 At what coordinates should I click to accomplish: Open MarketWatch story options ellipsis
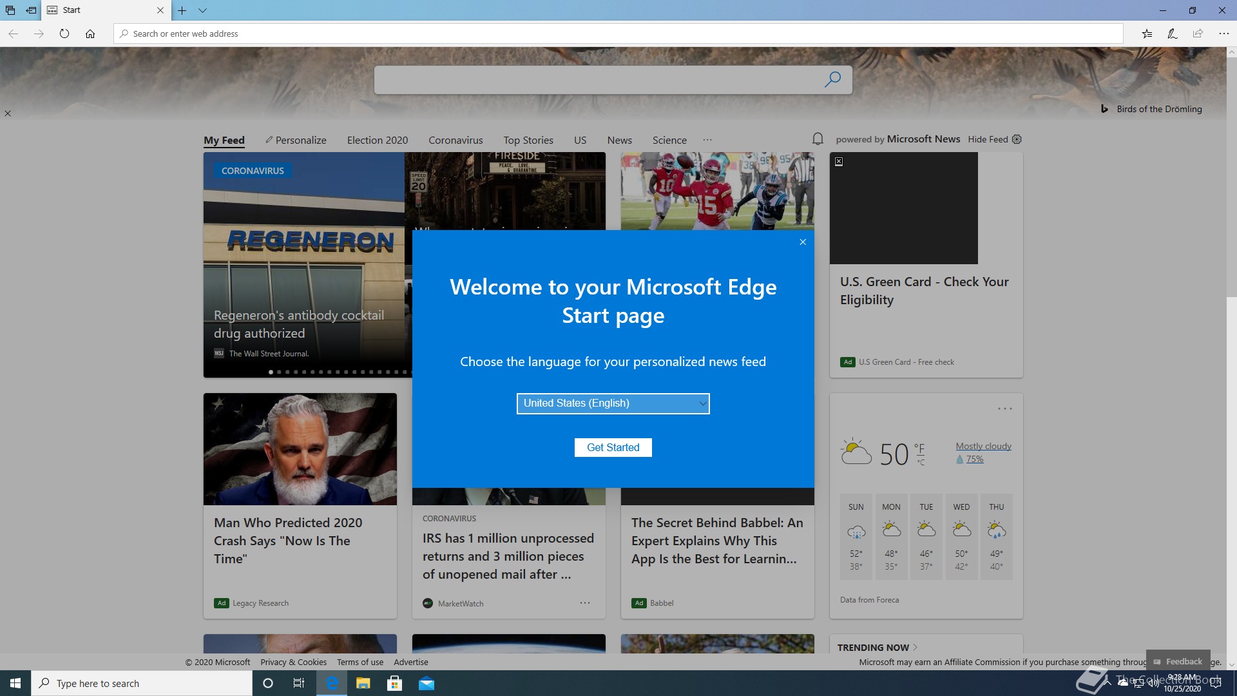pos(585,603)
